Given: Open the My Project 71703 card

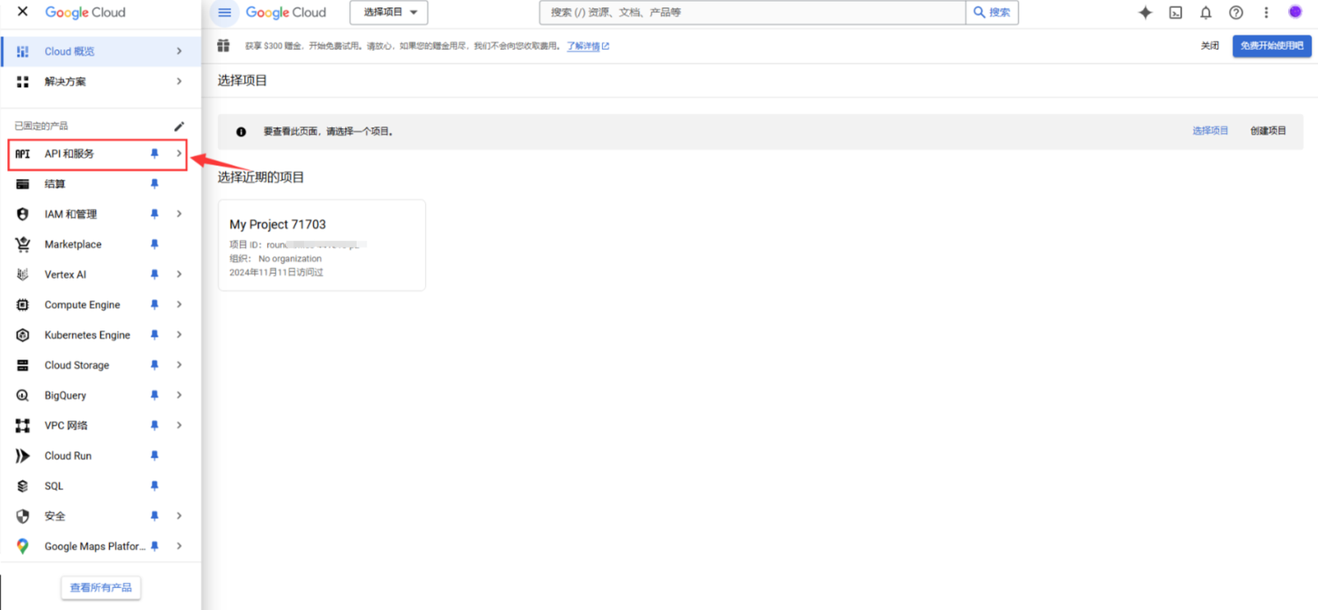Looking at the screenshot, I should (x=322, y=245).
